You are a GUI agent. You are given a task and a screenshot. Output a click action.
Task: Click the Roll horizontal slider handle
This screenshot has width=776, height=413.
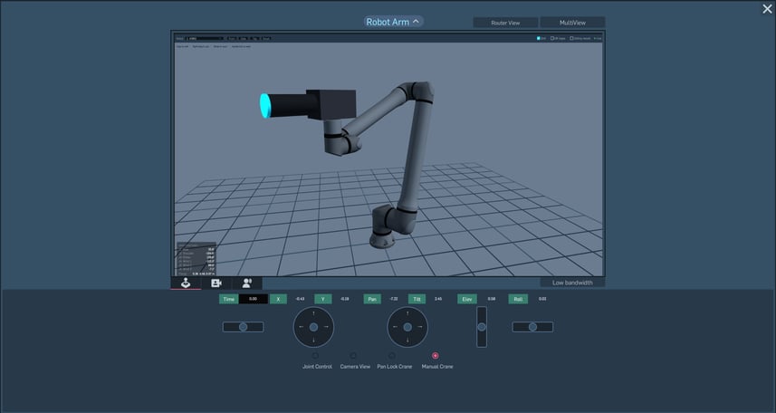[x=532, y=327]
